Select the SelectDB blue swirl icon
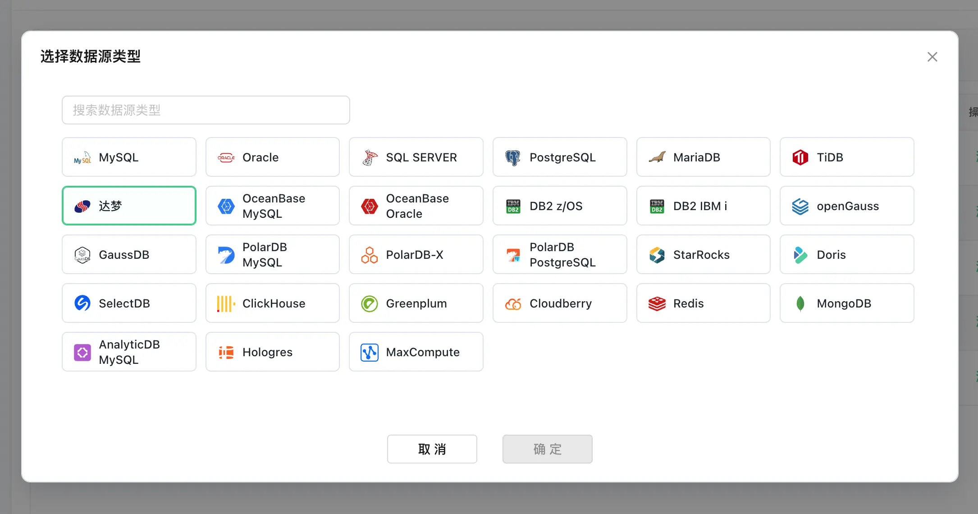The height and width of the screenshot is (514, 978). (82, 303)
